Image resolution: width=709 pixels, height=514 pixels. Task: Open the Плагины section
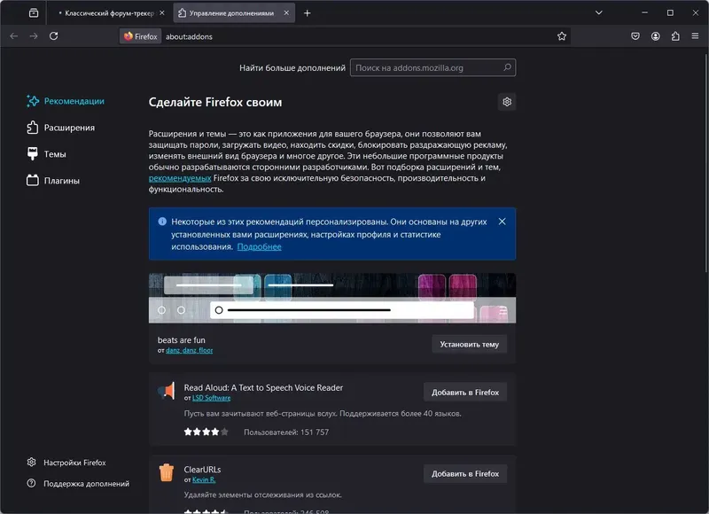tap(63, 180)
